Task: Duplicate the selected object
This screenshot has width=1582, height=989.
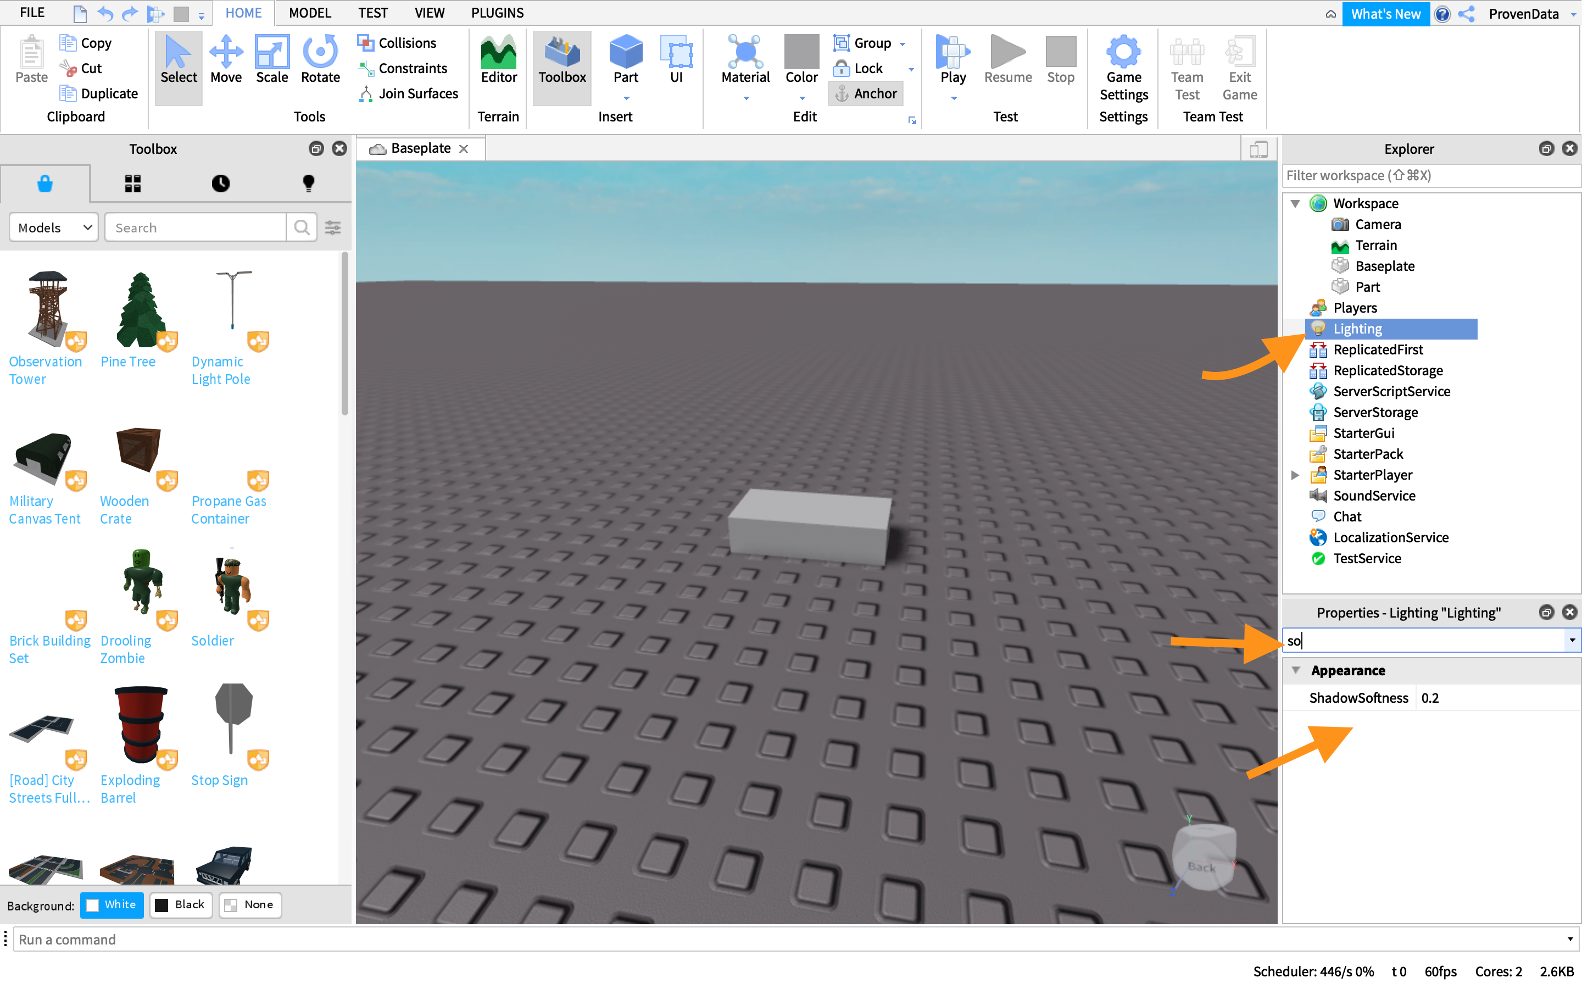Action: tap(99, 93)
